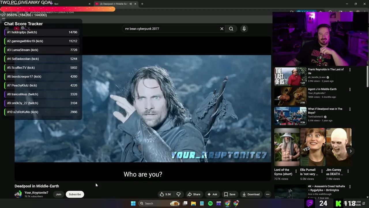Viewport: 369px width, 208px height.
Task: Click the Ask button below the video
Action: tap(212, 194)
